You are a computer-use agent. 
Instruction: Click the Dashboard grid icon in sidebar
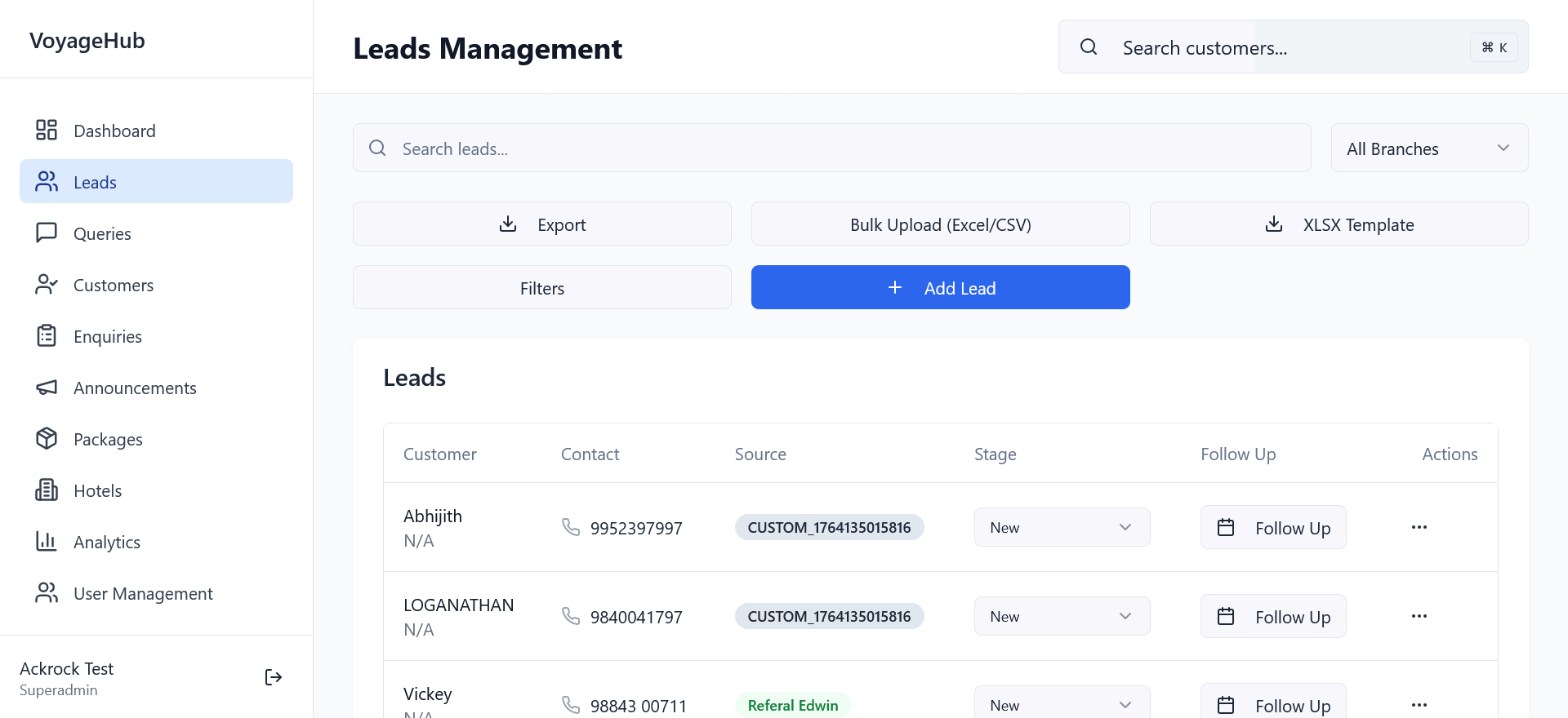point(47,130)
